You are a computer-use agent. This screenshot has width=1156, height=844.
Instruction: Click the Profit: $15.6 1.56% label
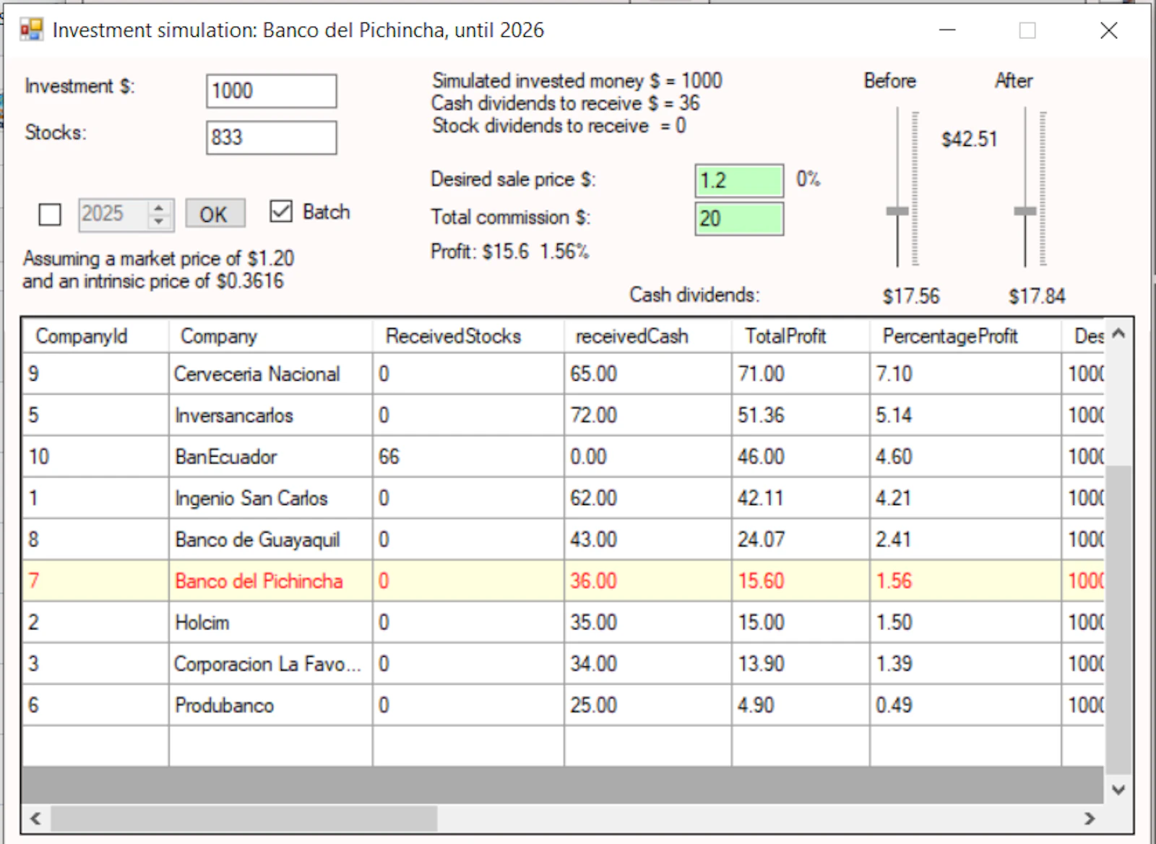coord(509,251)
